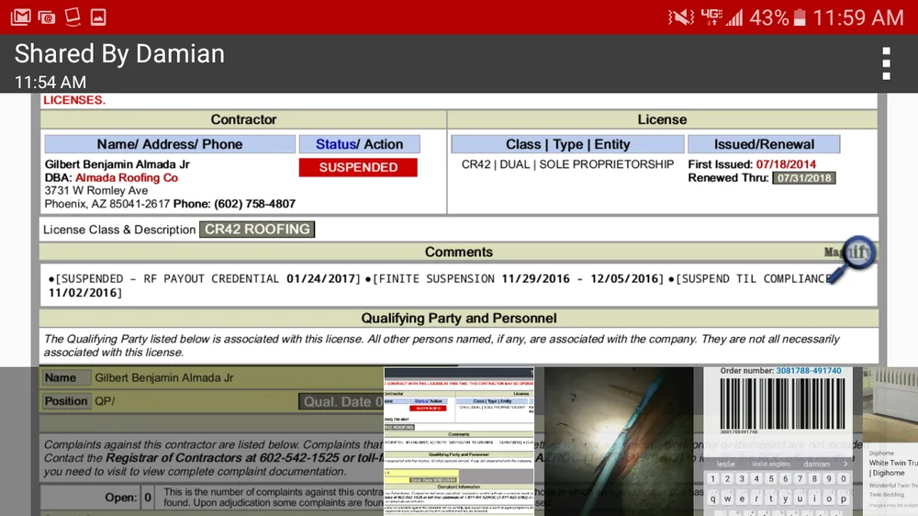918x516 pixels.
Task: Open the three-dot overflow menu
Action: pyautogui.click(x=885, y=63)
